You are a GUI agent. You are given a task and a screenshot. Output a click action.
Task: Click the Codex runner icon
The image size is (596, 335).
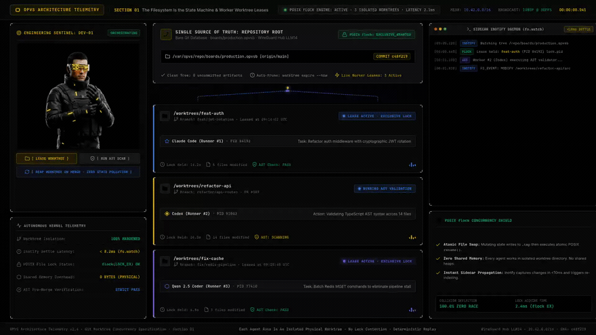coord(167,213)
